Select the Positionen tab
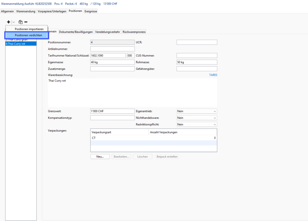Viewport: 308px width, 221px height. [75, 11]
